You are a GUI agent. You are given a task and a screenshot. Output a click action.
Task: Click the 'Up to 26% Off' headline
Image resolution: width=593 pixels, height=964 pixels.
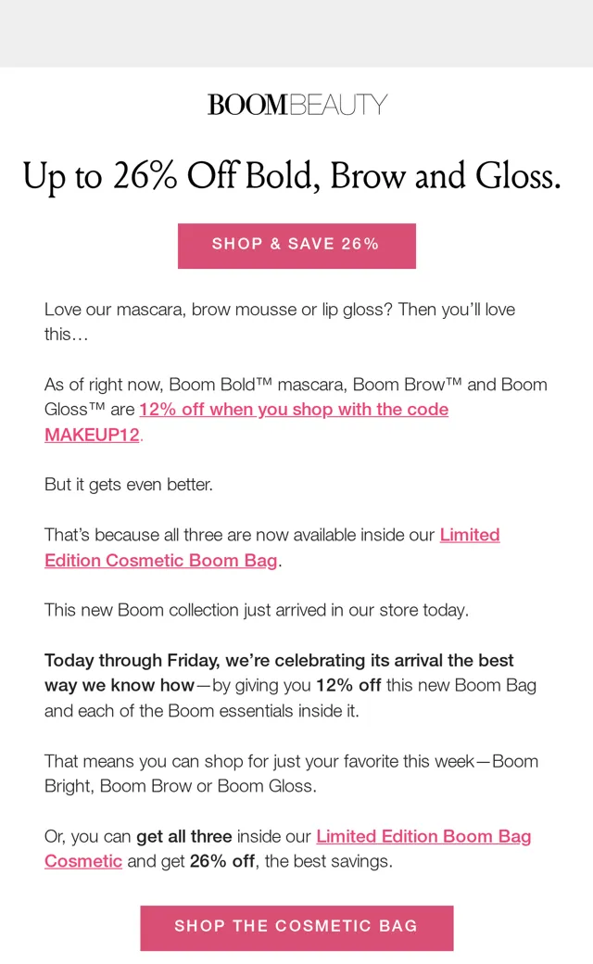[x=292, y=176]
